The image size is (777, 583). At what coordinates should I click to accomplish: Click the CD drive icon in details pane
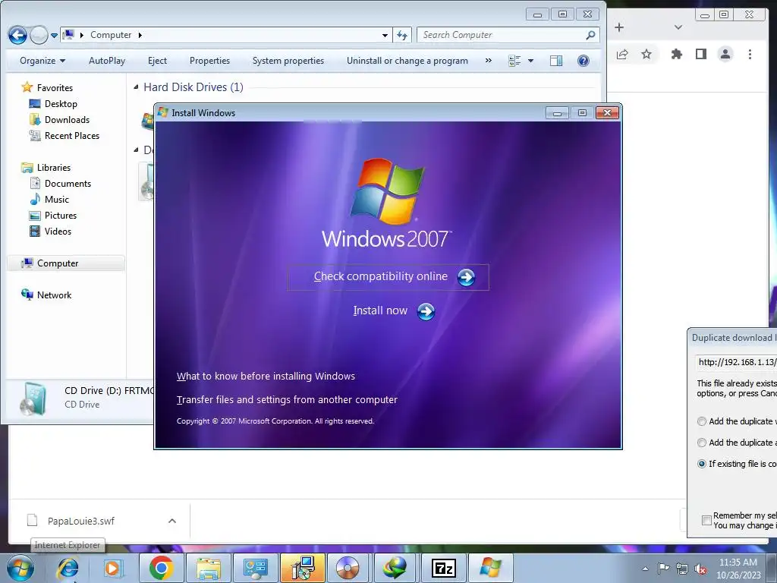[33, 398]
